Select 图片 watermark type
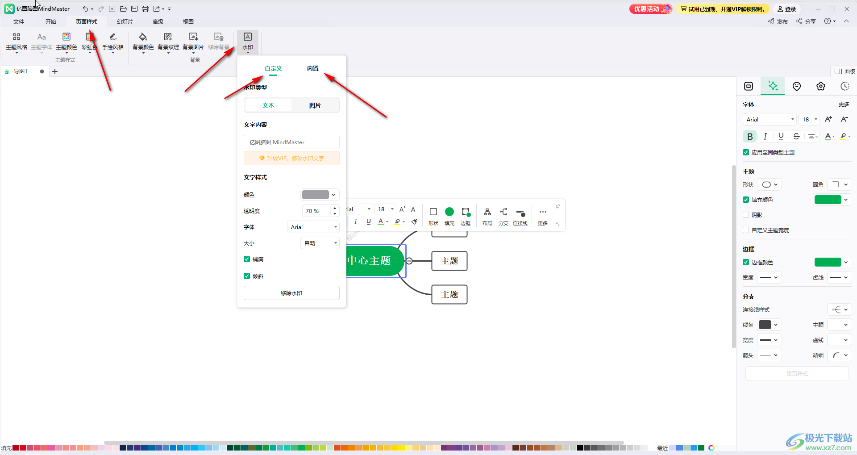The width and height of the screenshot is (857, 455). coord(315,105)
